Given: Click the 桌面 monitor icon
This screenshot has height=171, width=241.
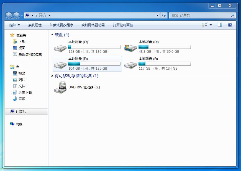Looking at the screenshot, I should coord(15,48).
